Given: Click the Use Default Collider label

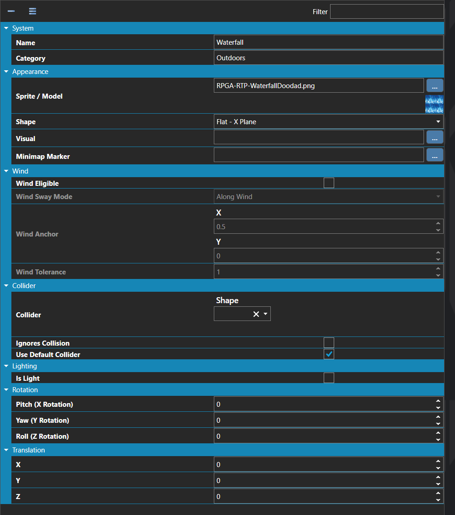Looking at the screenshot, I should coord(48,355).
